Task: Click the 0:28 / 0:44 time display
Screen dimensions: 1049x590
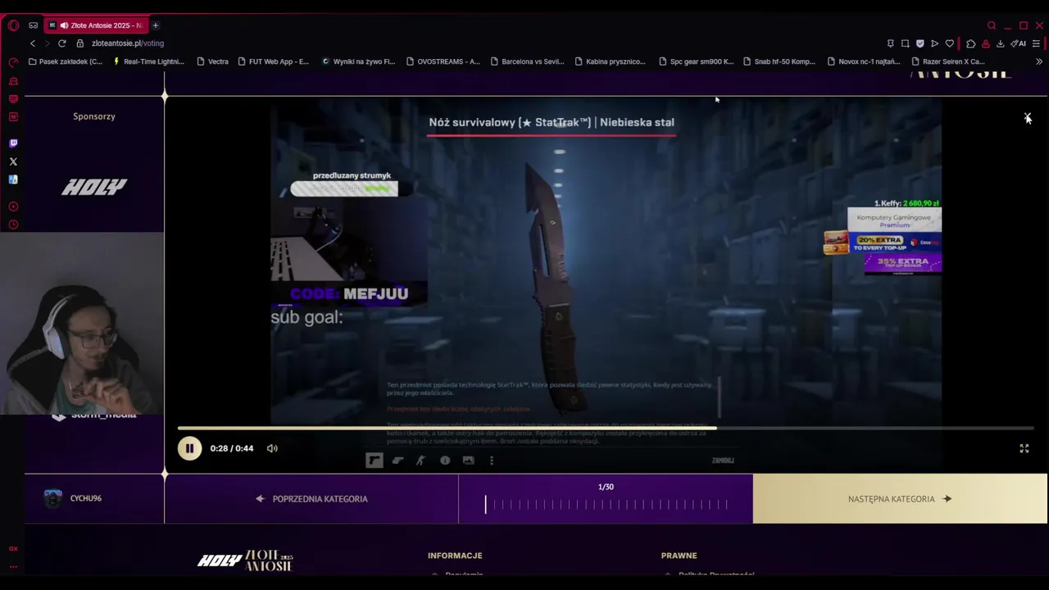Action: [232, 448]
